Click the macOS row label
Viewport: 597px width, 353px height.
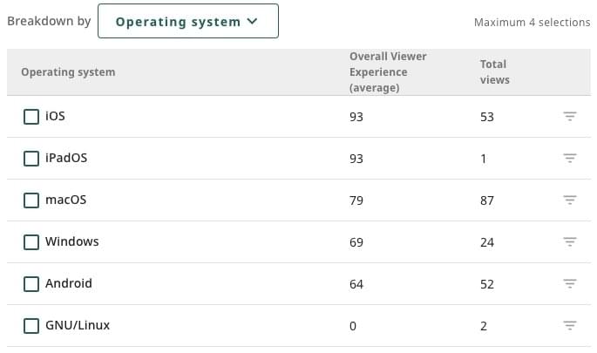click(66, 200)
